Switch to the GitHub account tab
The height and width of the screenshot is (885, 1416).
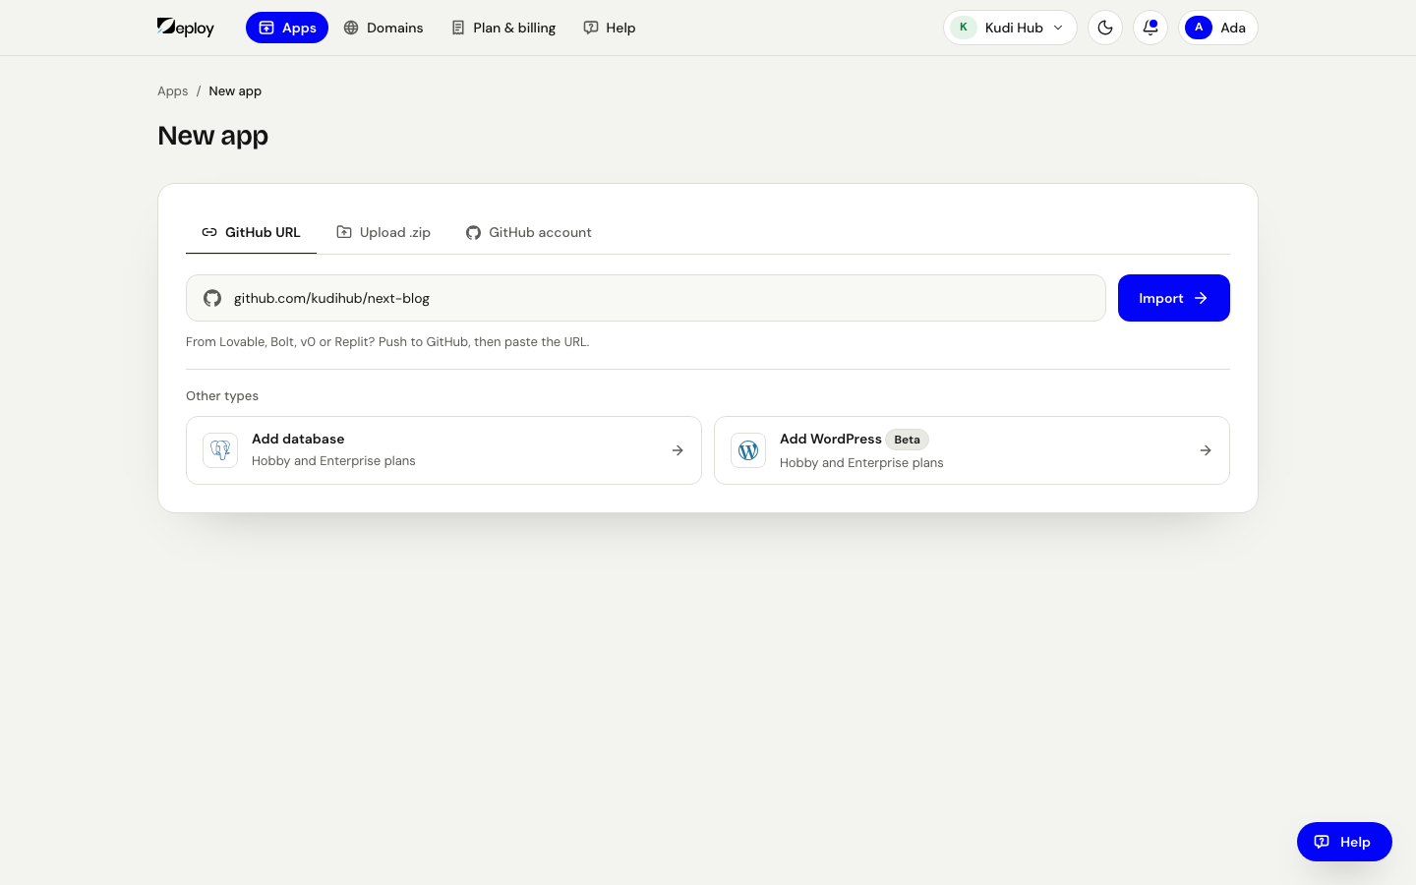click(x=529, y=232)
